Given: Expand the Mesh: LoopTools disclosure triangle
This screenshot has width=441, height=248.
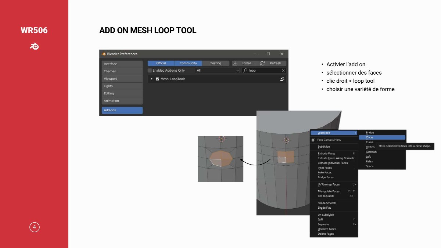Looking at the screenshot, I should click(x=152, y=79).
